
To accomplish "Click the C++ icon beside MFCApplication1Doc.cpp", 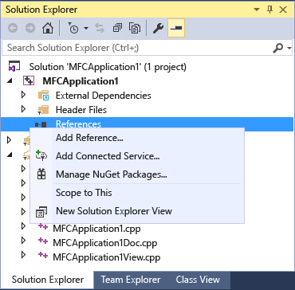I will pyautogui.click(x=43, y=241).
